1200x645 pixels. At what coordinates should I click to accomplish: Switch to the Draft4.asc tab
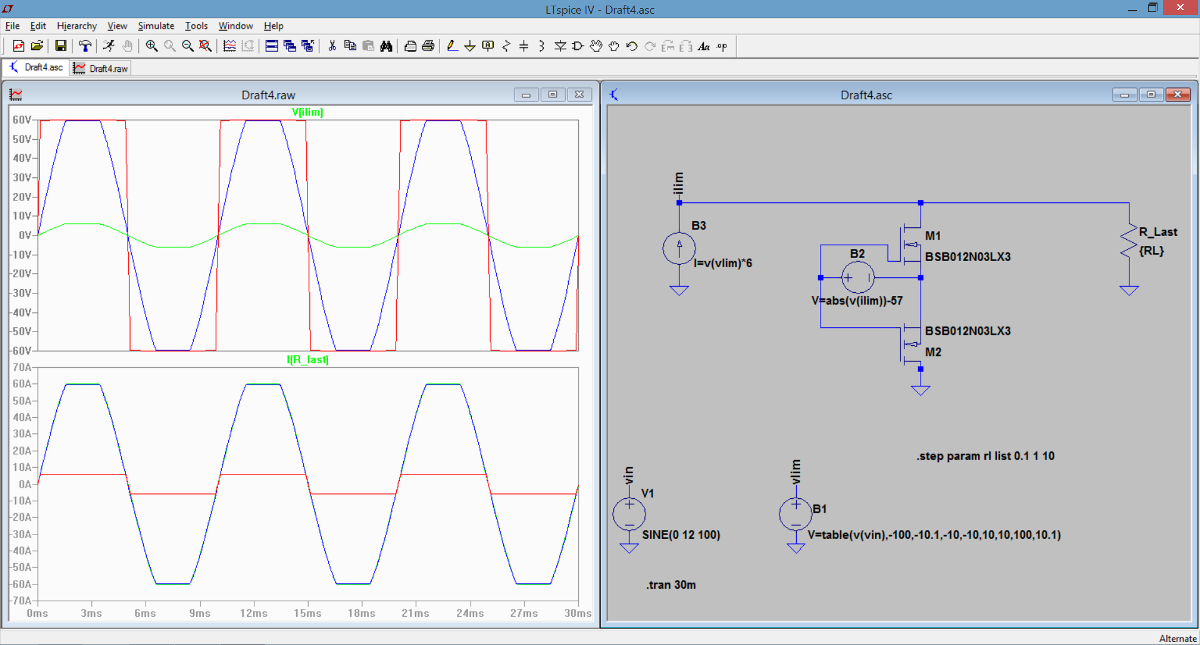(36, 67)
